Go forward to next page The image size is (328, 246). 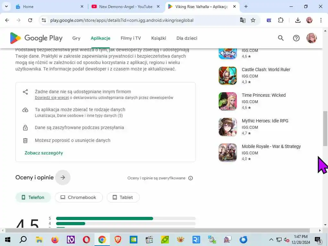pyautogui.click(x=19, y=20)
